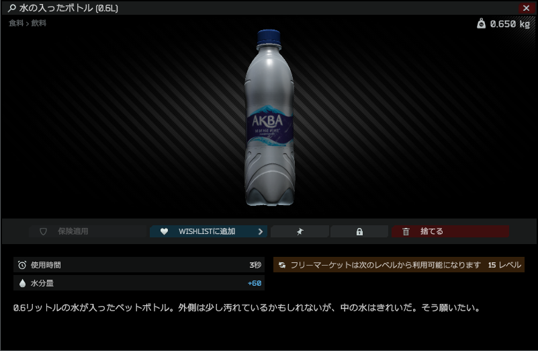Click the 使用時間 label
The width and height of the screenshot is (538, 351).
point(46,265)
